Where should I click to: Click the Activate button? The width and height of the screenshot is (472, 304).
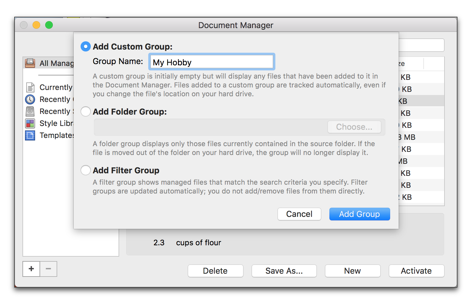click(416, 271)
